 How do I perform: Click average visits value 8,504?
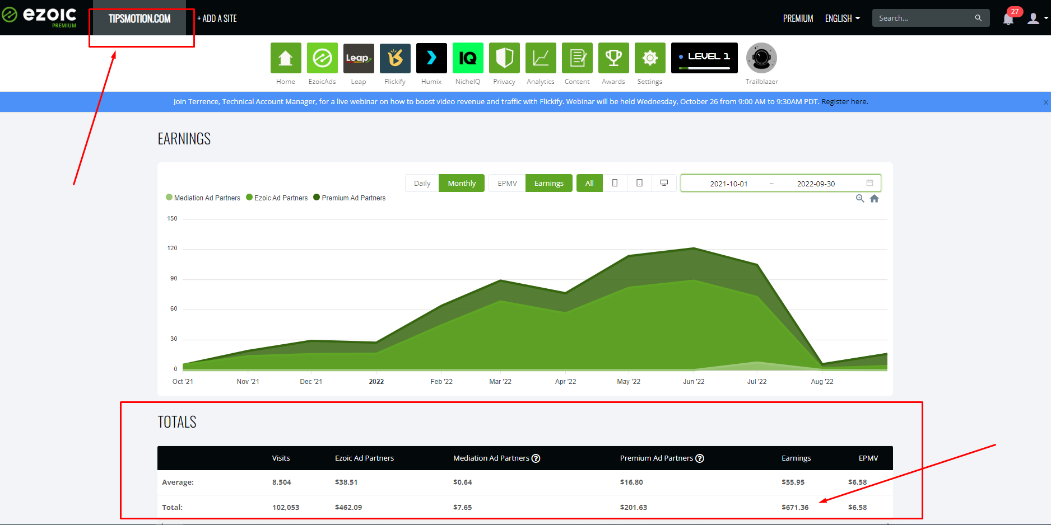coord(282,482)
